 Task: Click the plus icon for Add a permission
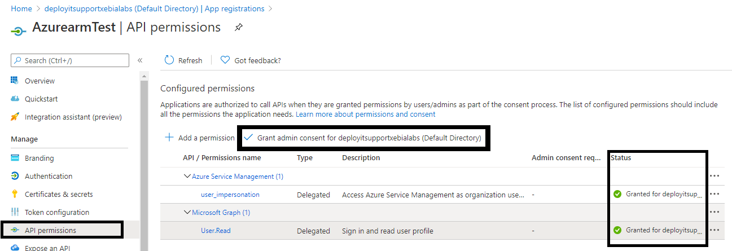pyautogui.click(x=169, y=137)
